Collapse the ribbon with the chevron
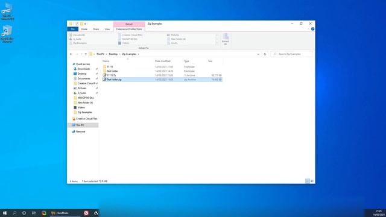The height and width of the screenshot is (217, 386). tap(308, 29)
